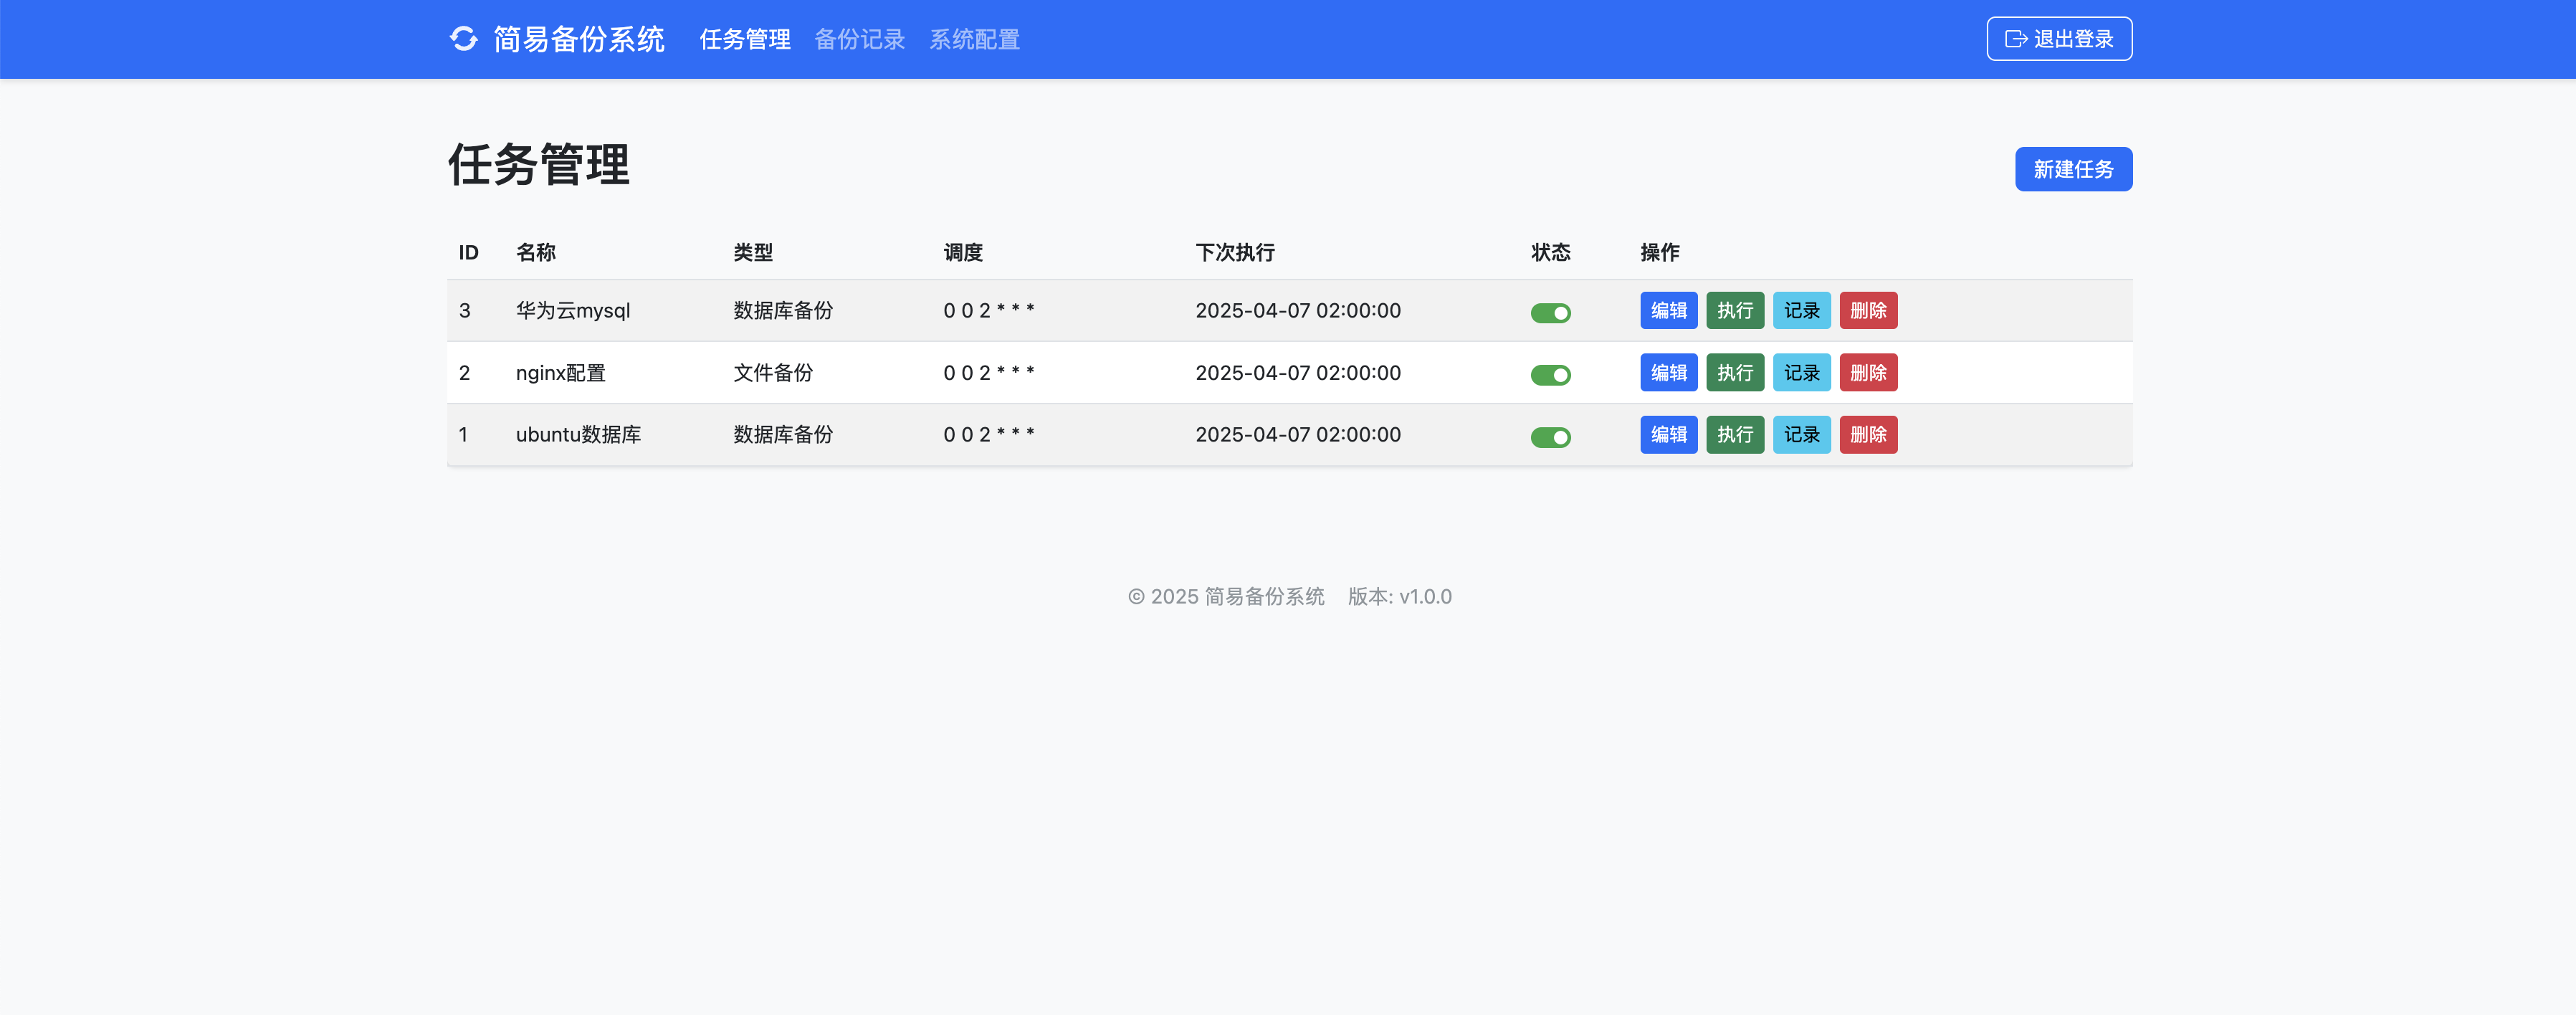Click the refresh logo icon in navbar
This screenshot has width=2576, height=1015.
[x=463, y=39]
